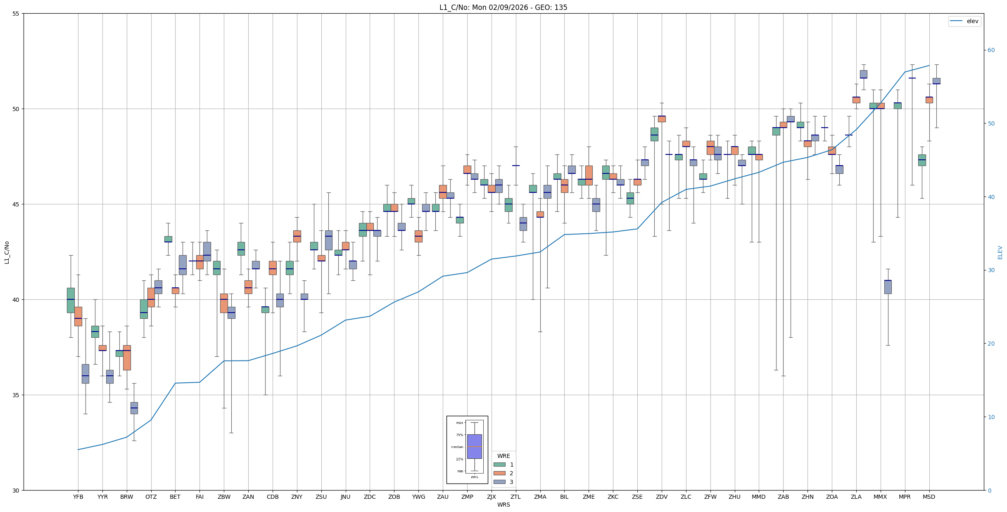Click the low blue-gray MMX box near 41

click(x=888, y=287)
